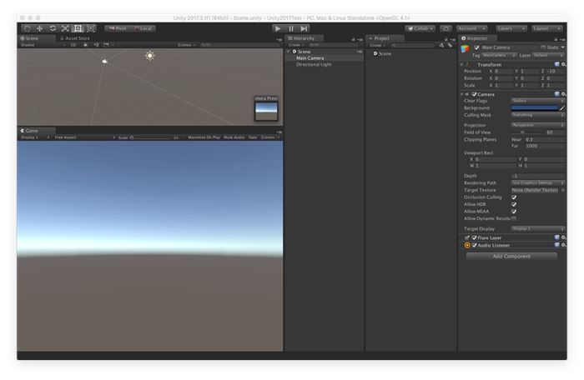Select the Hand tool in toolbar
This screenshot has height=380, width=584.
click(27, 28)
